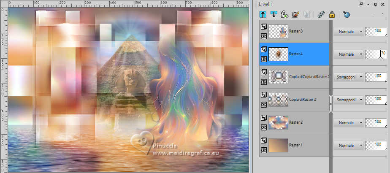Click the move layer up icon
The width and height of the screenshot is (390, 173).
click(x=263, y=14)
